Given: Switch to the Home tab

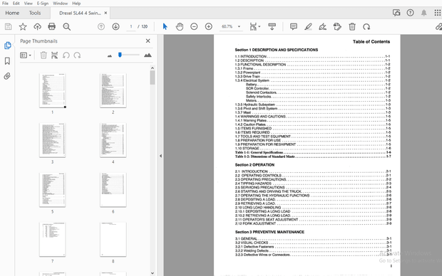Looking at the screenshot, I should click(12, 13).
